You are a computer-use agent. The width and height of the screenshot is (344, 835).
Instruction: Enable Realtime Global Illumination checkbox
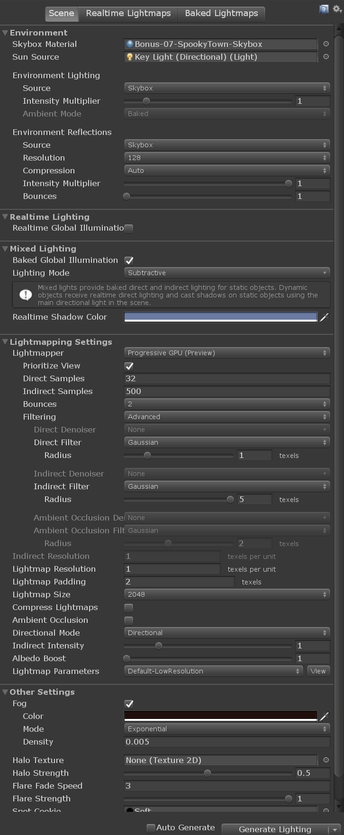point(128,228)
